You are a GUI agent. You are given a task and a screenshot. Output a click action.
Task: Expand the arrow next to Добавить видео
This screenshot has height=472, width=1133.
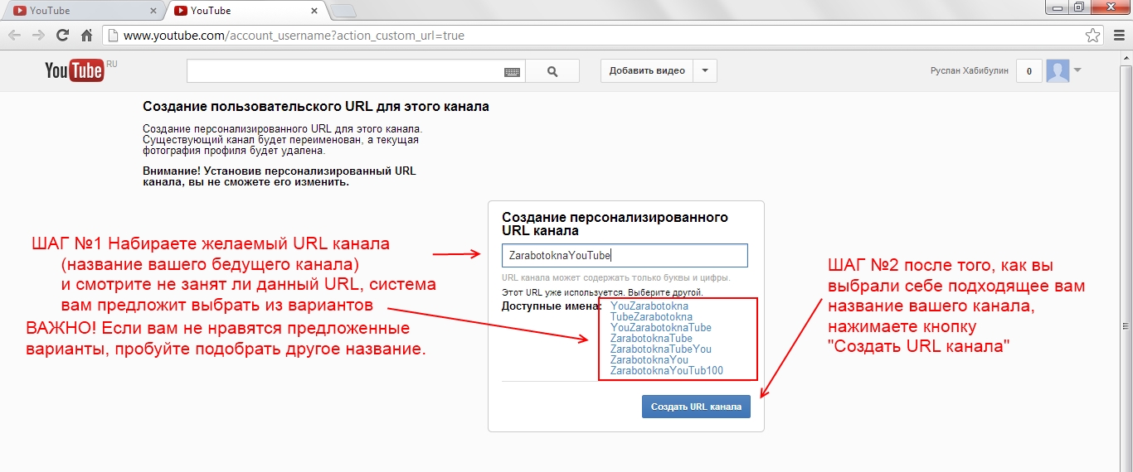[x=705, y=71]
